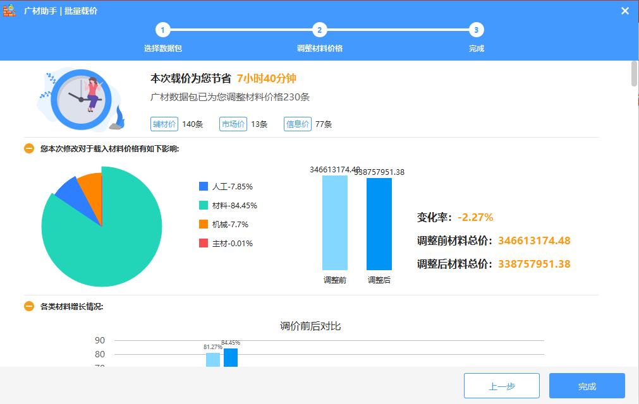Select the 调整材料价格 step label
639x404 pixels.
click(x=320, y=48)
